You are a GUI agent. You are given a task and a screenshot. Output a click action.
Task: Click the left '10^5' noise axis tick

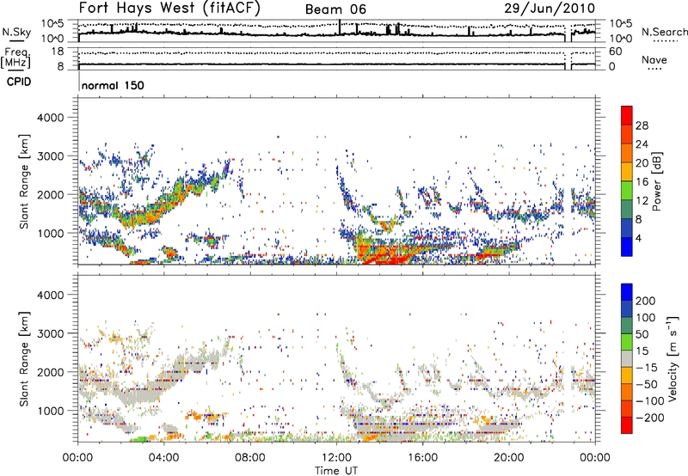pos(52,23)
